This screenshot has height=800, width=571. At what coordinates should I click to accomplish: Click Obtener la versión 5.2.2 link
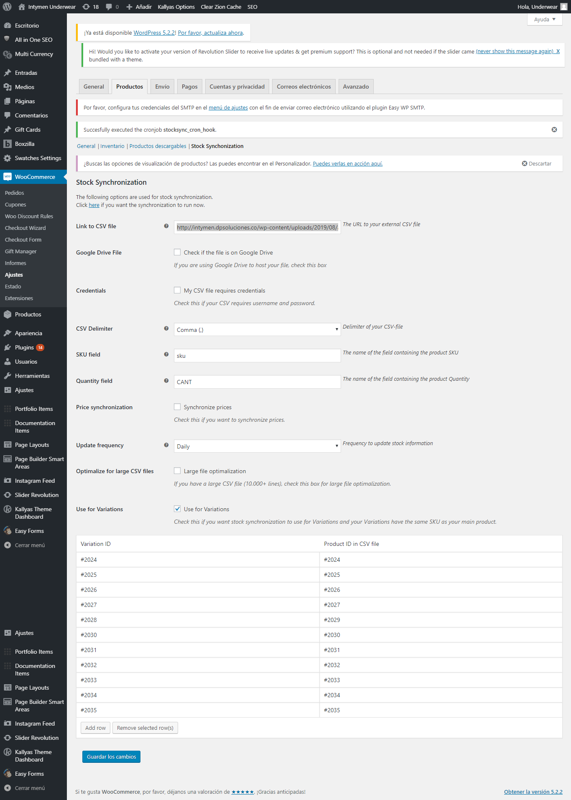(x=533, y=792)
